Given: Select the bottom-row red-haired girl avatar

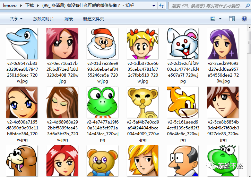Looking at the screenshot, I should click(x=62, y=161).
